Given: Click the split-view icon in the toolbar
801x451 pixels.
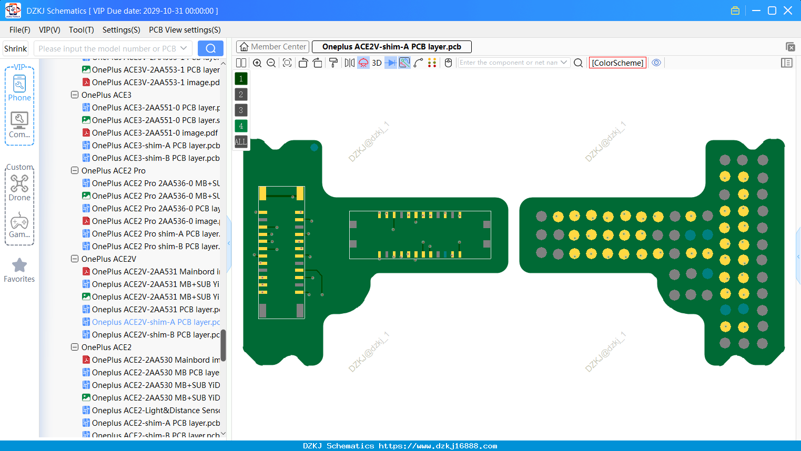Looking at the screenshot, I should pos(241,63).
